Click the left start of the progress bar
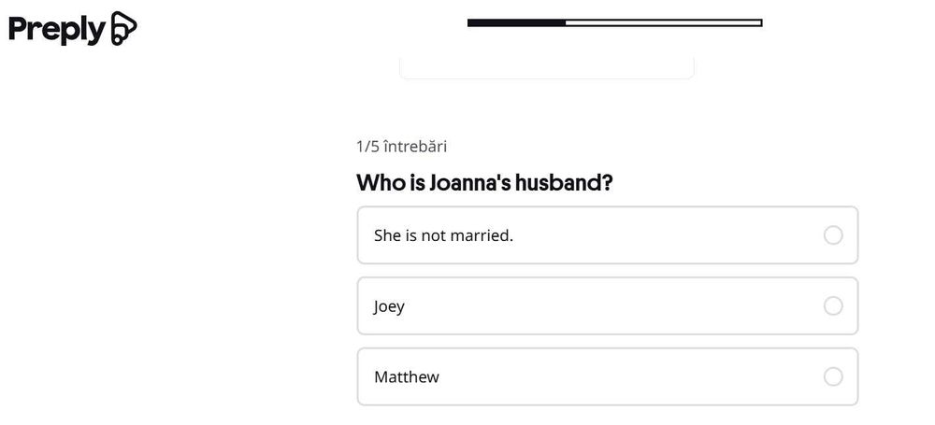 click(x=471, y=22)
